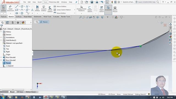Screen dimensions: 176x99
Task: Select Plane1 in the feature tree
Action: pos(7,63)
